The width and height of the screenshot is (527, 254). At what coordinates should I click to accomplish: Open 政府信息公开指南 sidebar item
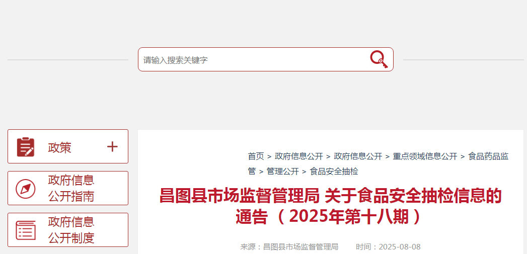click(x=68, y=188)
